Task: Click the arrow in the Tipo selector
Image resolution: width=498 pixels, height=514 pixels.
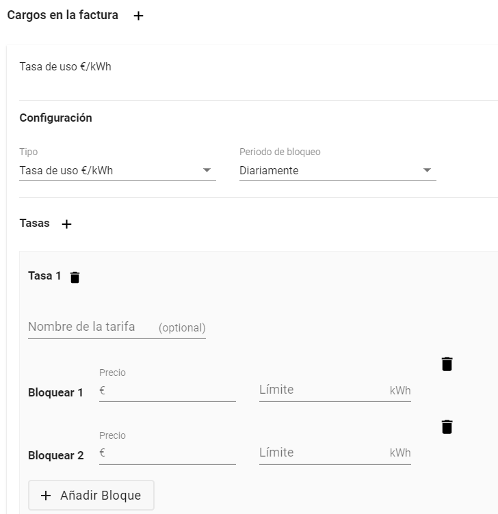Action: tap(207, 170)
